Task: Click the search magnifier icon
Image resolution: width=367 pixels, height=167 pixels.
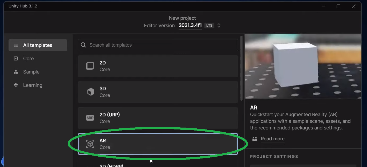Action: pos(83,45)
